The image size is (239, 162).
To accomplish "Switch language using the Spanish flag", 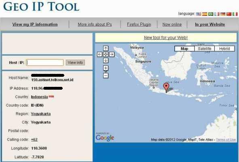I will (205, 14).
